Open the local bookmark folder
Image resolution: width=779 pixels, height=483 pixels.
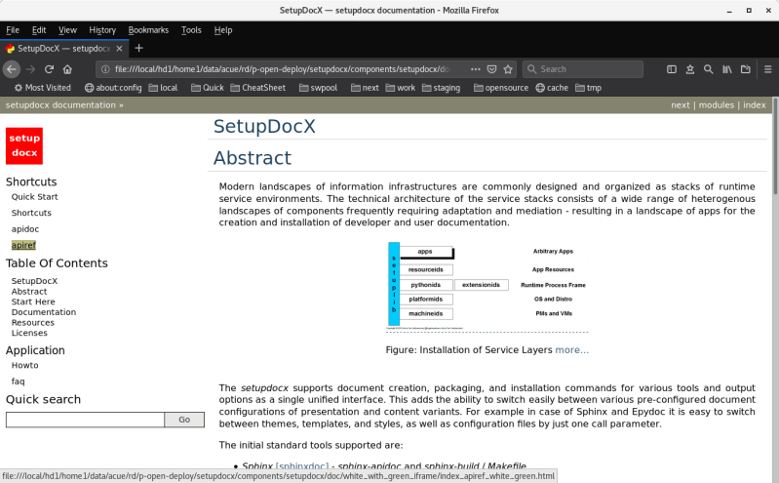(x=163, y=88)
